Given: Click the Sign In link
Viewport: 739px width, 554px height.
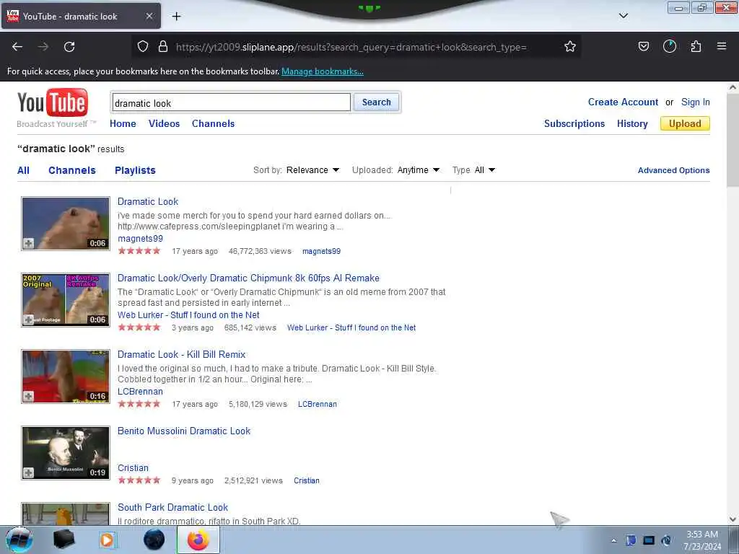Looking at the screenshot, I should (695, 102).
